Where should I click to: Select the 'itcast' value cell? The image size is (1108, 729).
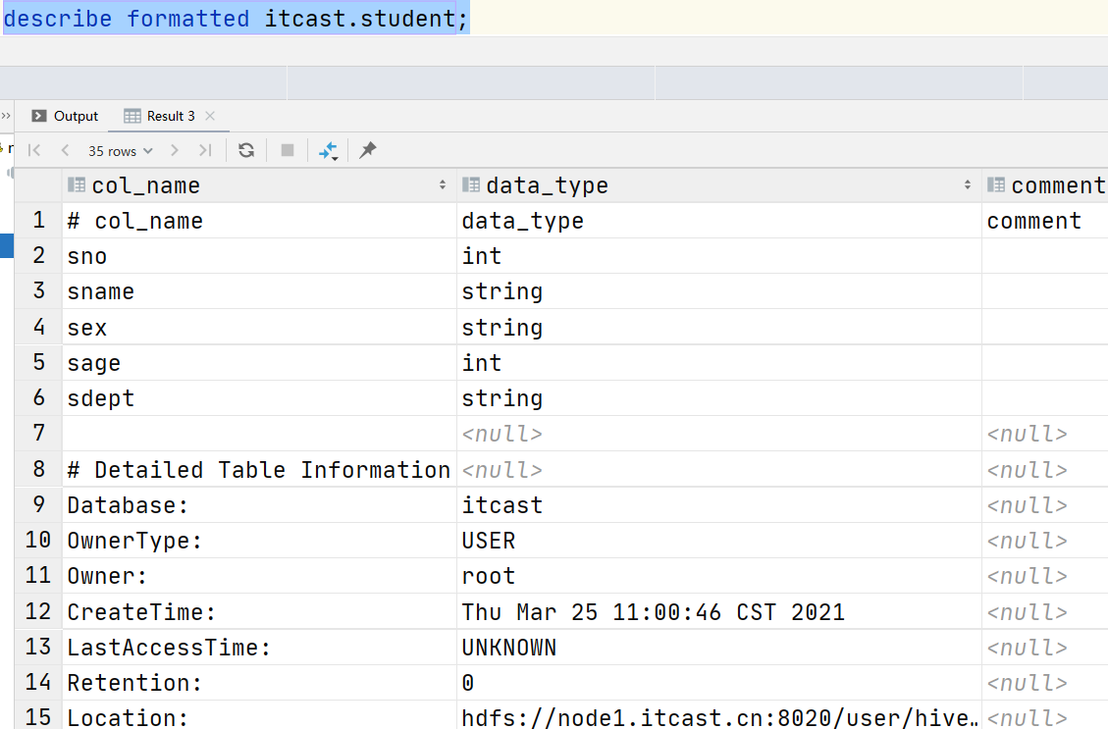(719, 505)
